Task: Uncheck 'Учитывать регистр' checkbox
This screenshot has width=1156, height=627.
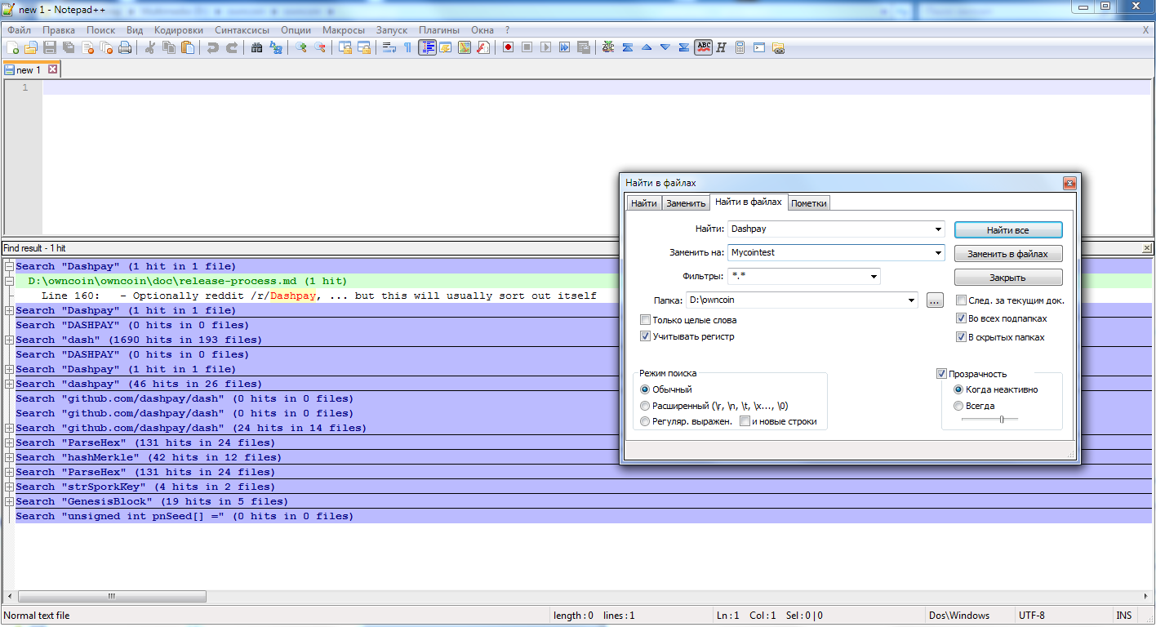Action: click(646, 336)
